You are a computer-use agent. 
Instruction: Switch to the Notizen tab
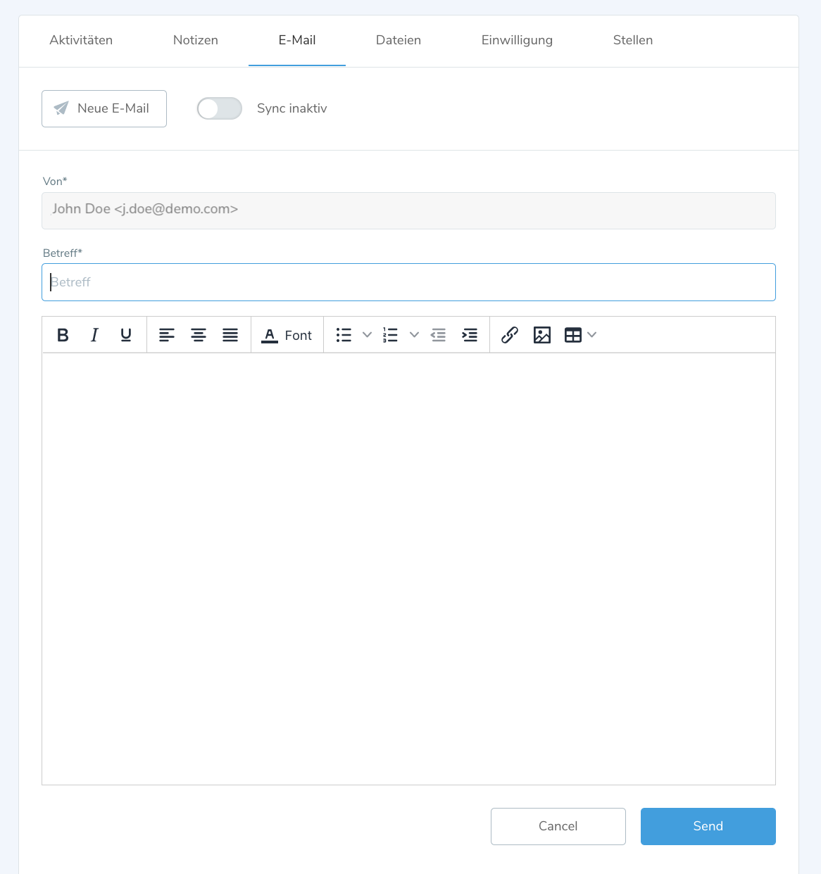tap(196, 40)
